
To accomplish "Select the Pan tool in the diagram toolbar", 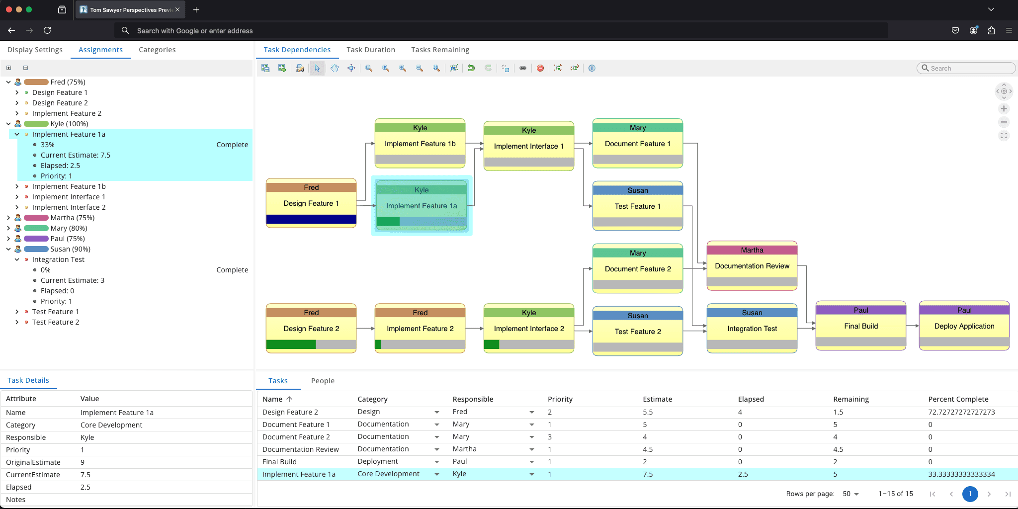I will coord(335,68).
